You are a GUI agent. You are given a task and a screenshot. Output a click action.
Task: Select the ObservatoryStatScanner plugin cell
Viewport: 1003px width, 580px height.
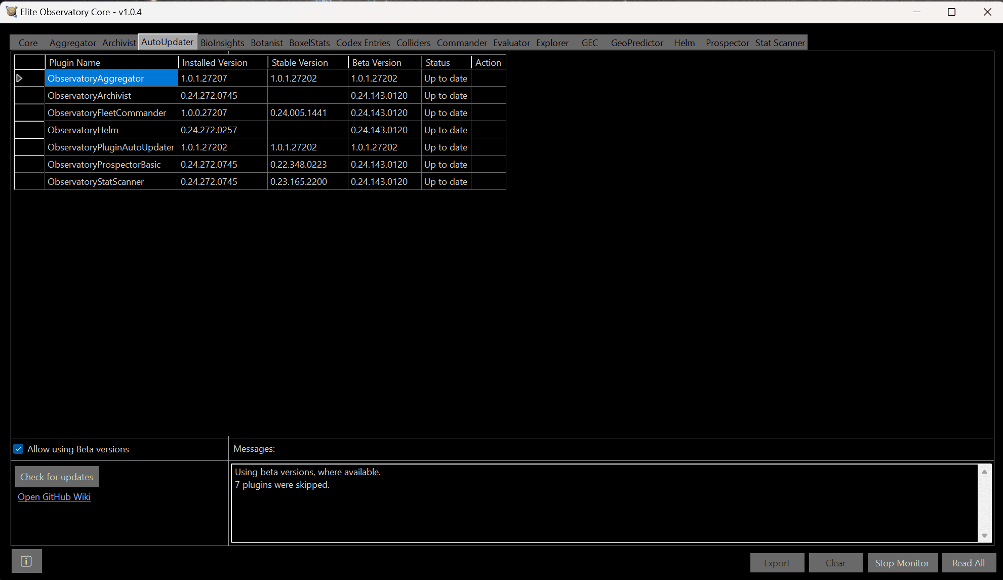[x=111, y=182]
